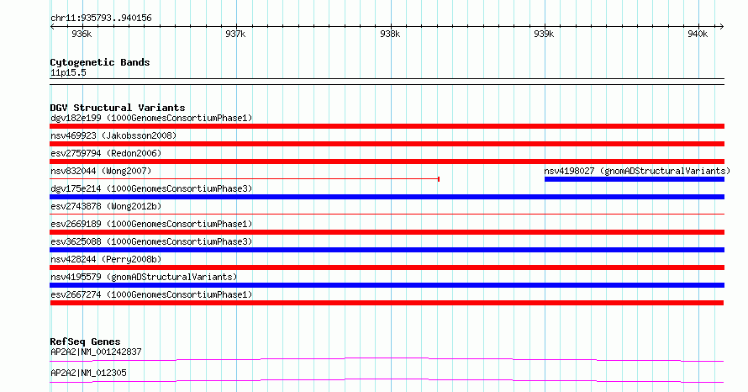Open esv3625088 1000GenomesConsortiumPhase3 label
Screen dimensions: 748x392
point(151,241)
